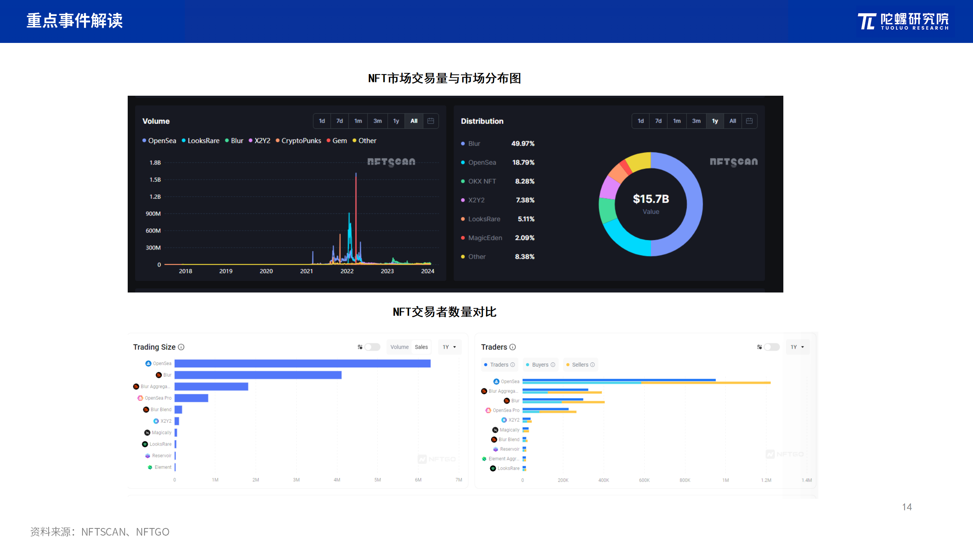Click info icon on Buyers legend chip

pos(553,365)
